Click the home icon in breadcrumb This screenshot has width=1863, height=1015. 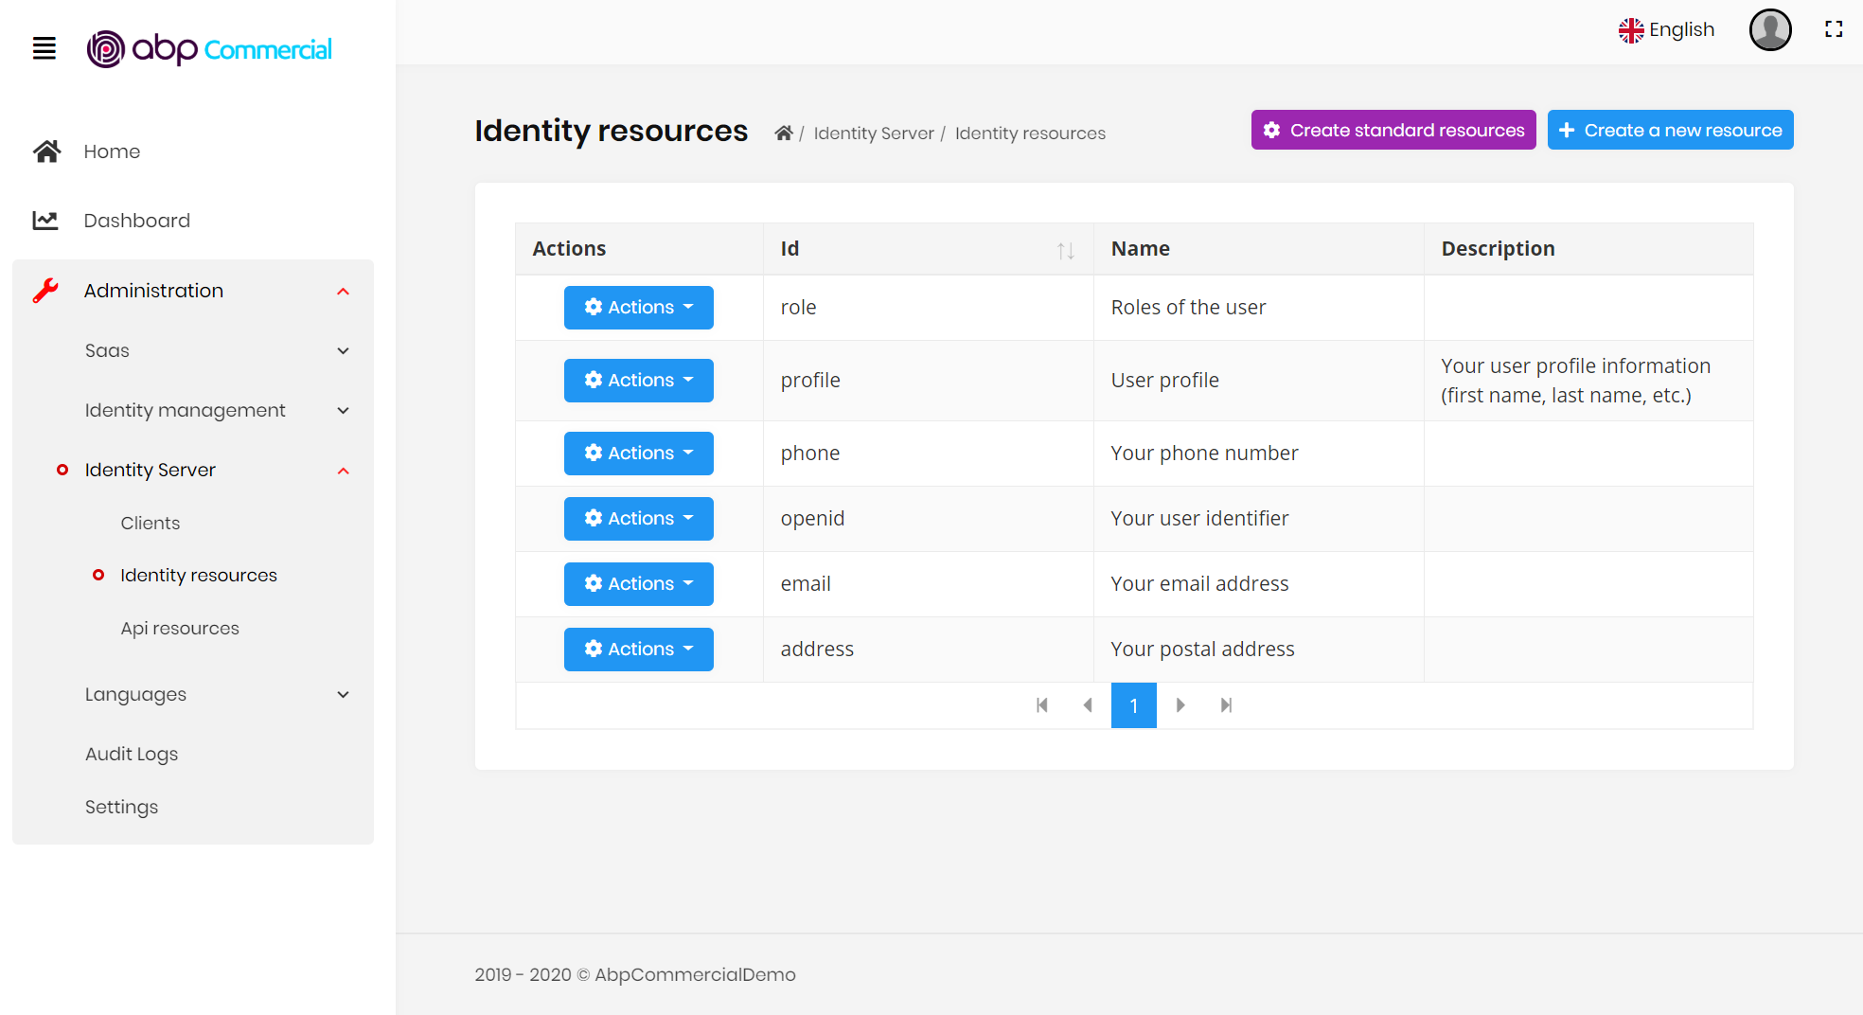(x=783, y=134)
